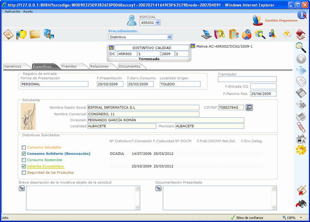
Task: Toggle the Consumo Saludable checkbox
Action: [x=24, y=147]
